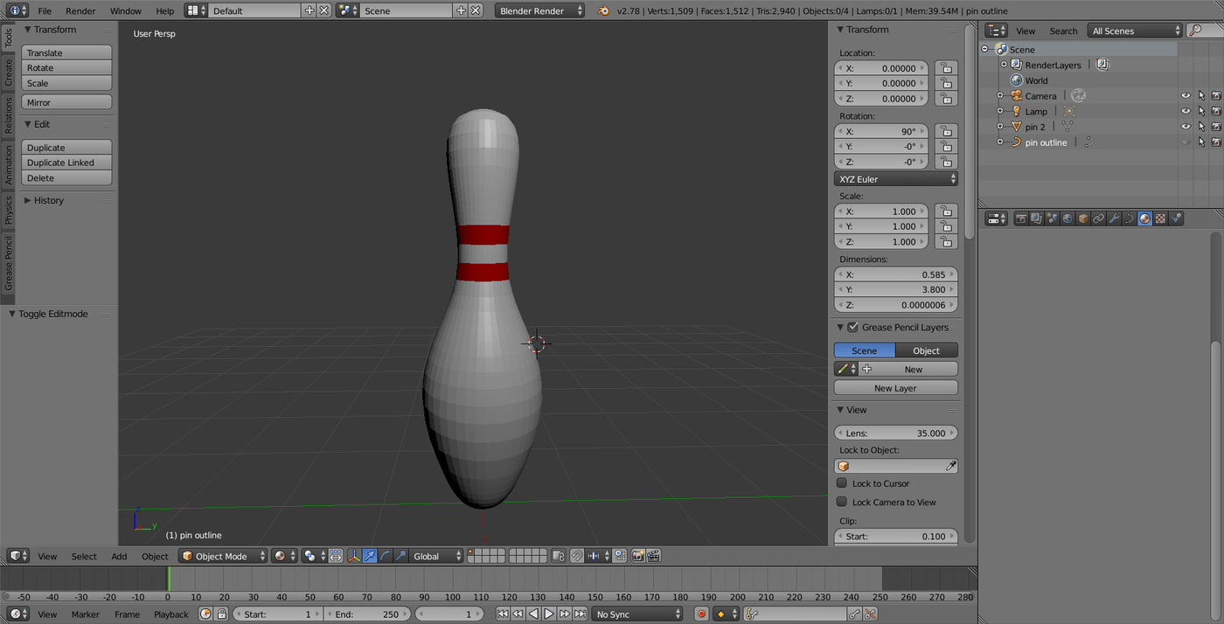Click the translate manipulator arrow icon
1224x624 pixels.
(x=370, y=556)
